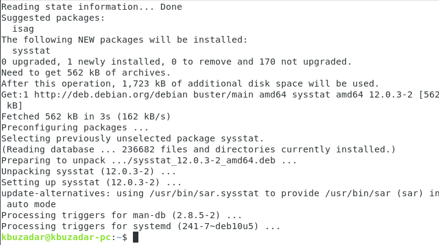Click the "After this operation" disk space line
Image resolution: width=439 pixels, height=245 pixels.
click(x=190, y=83)
